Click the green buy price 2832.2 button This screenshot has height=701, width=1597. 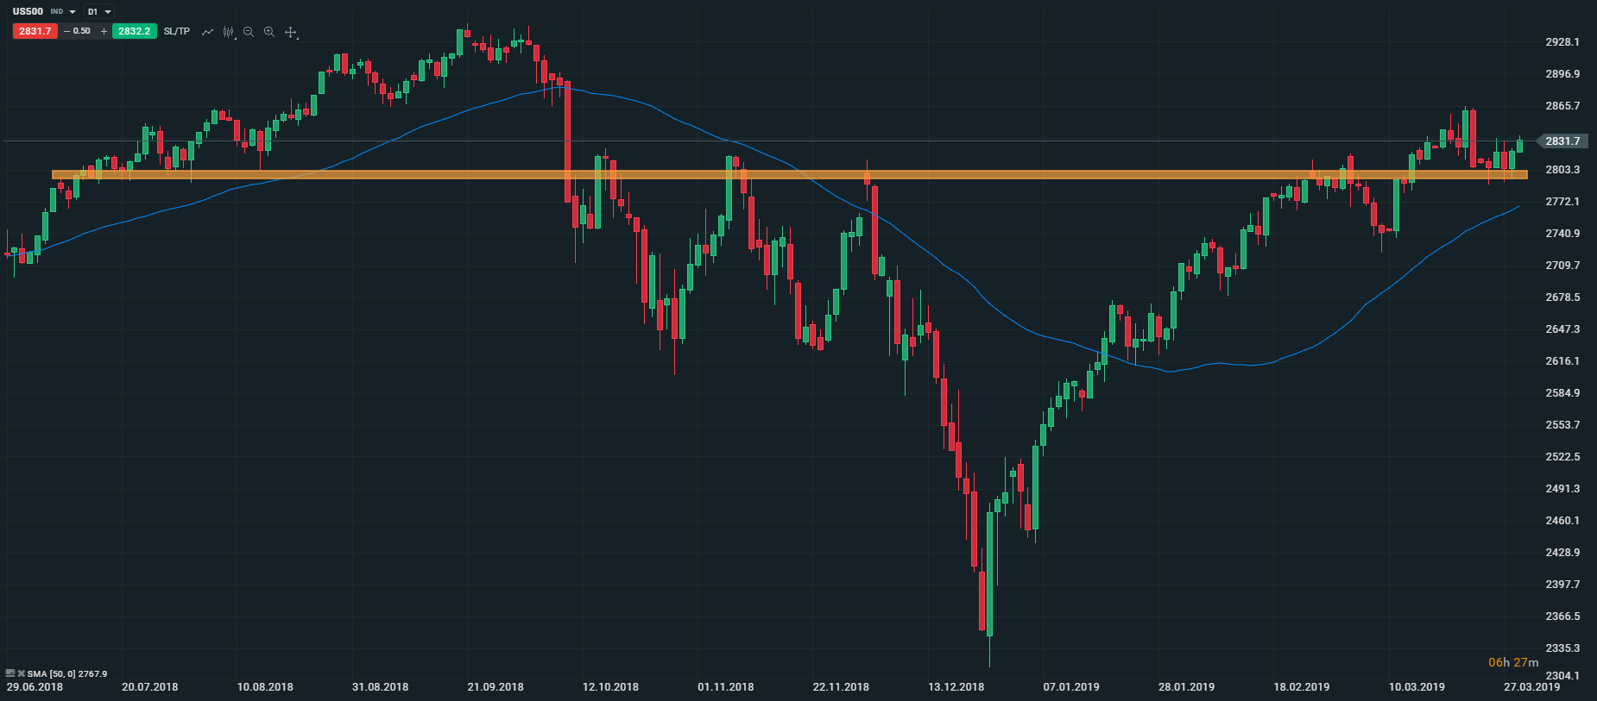tap(134, 31)
